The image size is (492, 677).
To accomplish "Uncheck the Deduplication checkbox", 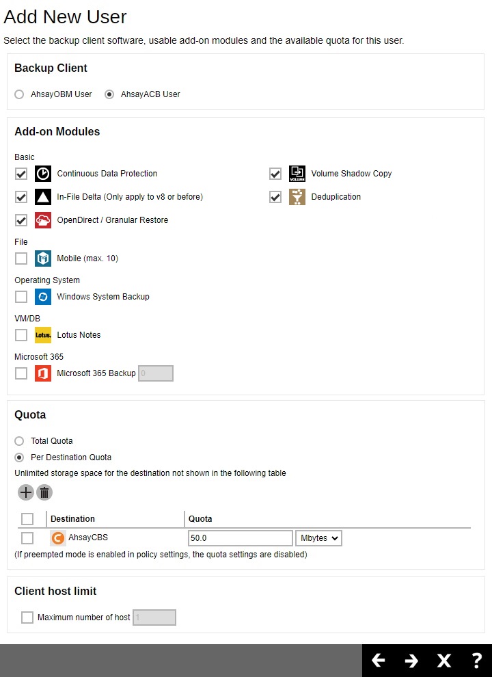I will pyautogui.click(x=275, y=197).
